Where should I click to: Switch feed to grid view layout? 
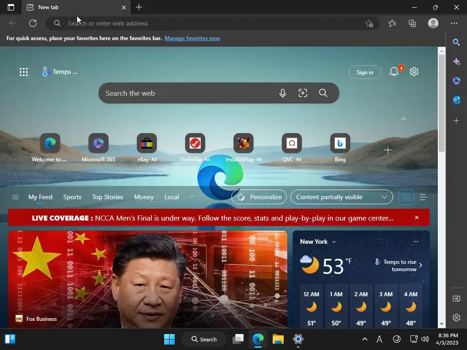[x=406, y=197]
